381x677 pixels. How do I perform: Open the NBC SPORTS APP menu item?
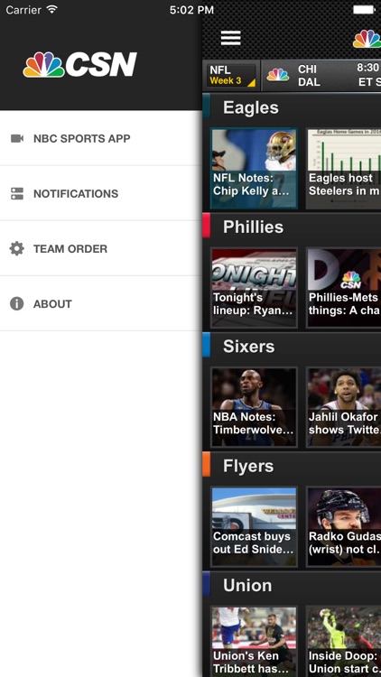101,138
